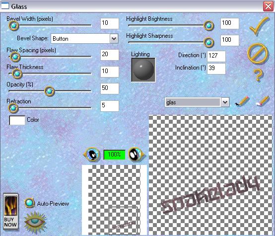Click the Opacity slider handle

point(49,91)
